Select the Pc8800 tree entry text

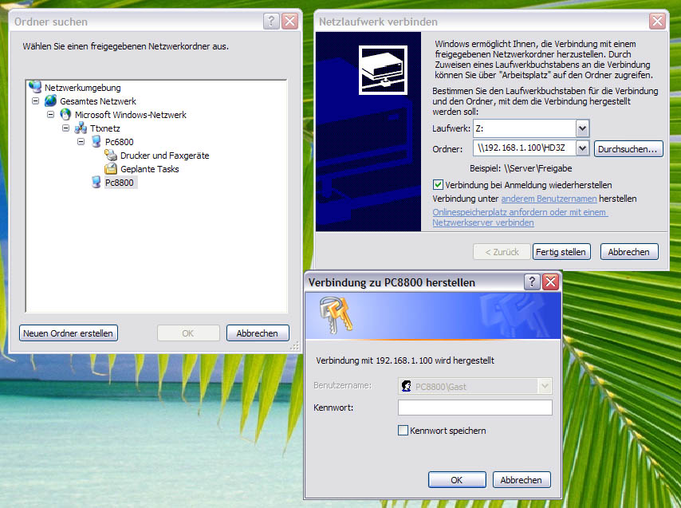(120, 183)
